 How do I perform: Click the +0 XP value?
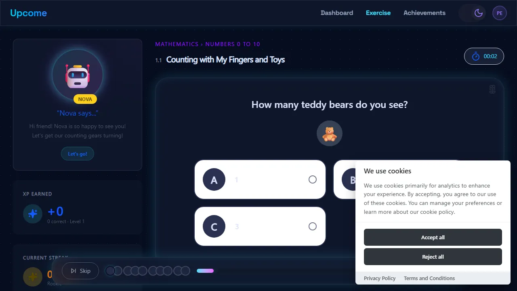coord(55,211)
